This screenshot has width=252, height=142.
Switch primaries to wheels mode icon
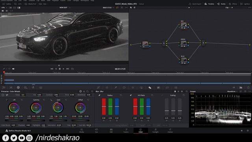tap(80, 92)
